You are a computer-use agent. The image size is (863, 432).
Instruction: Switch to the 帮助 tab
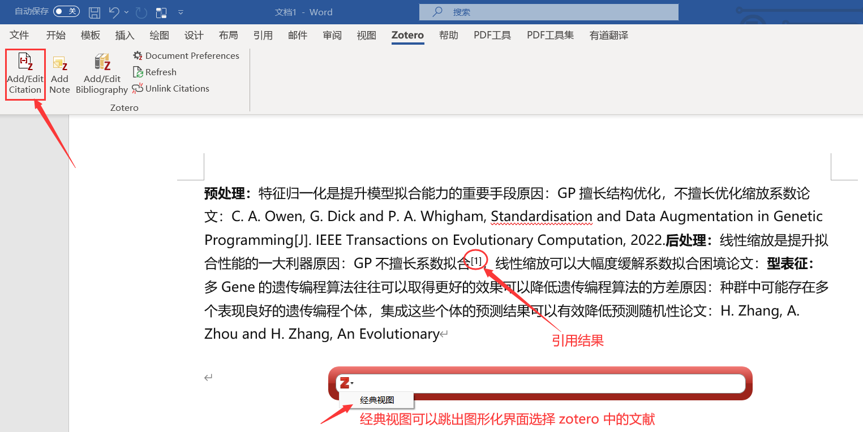coord(449,35)
